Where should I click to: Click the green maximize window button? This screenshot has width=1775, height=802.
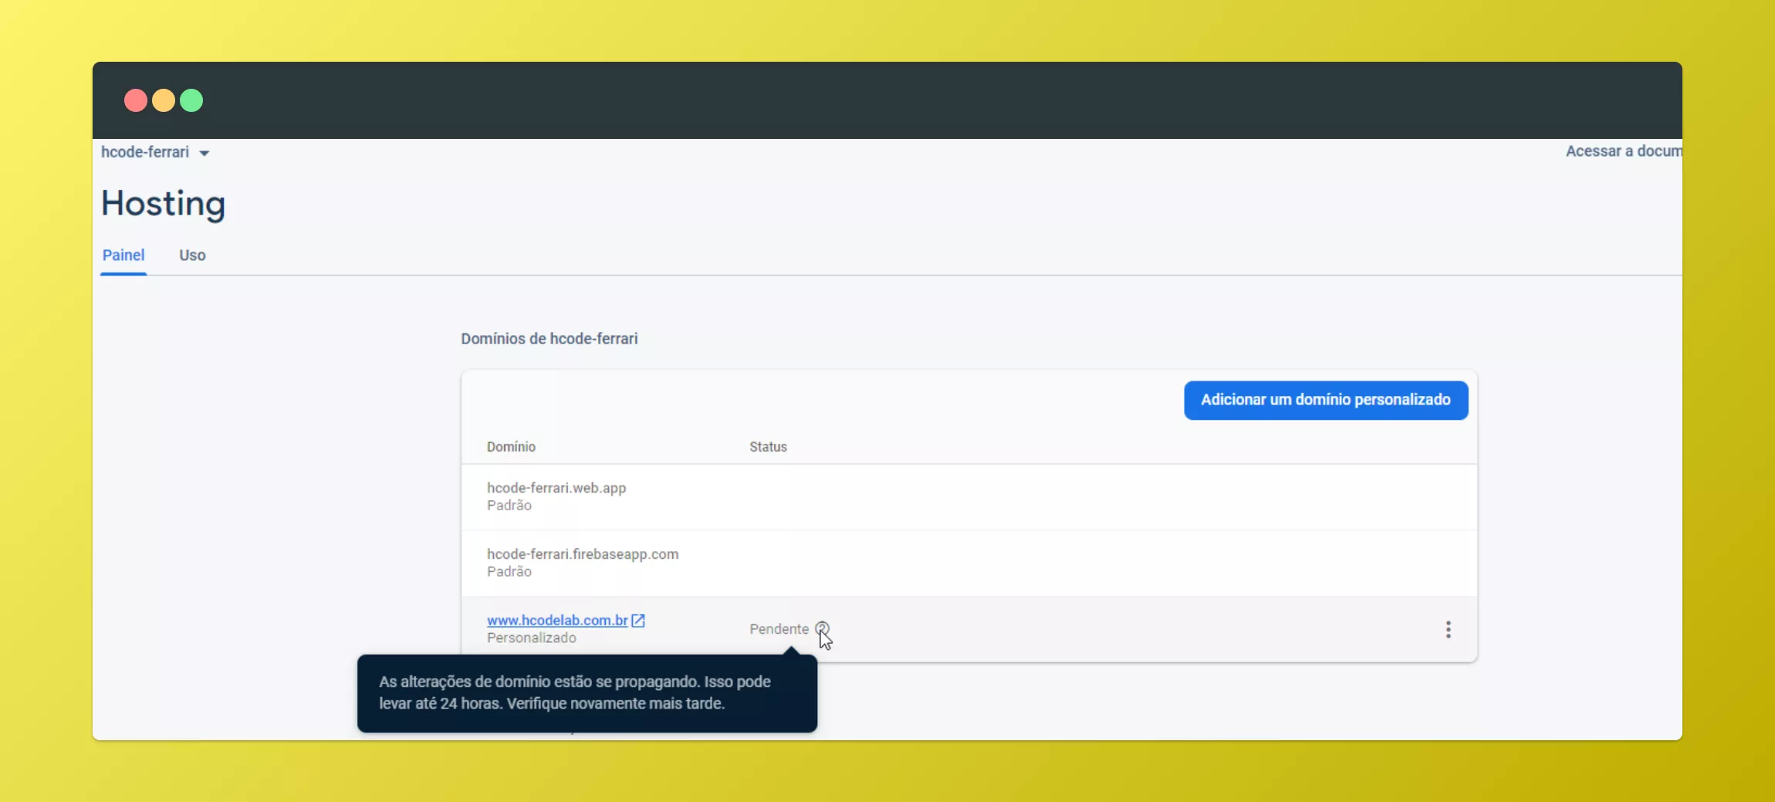191,100
